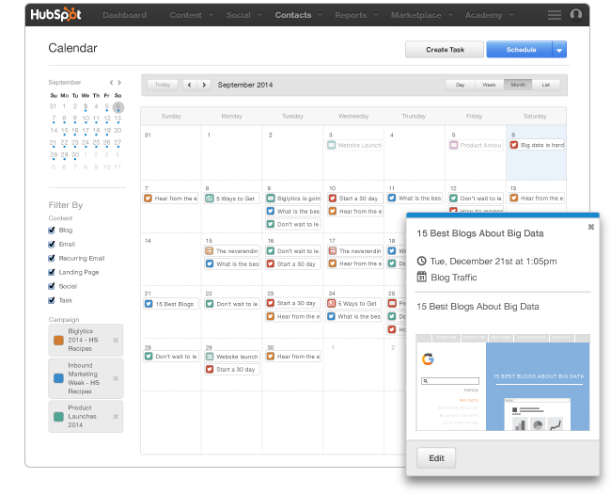
Task: Expand the Schedule button dropdown arrow
Action: click(x=559, y=50)
